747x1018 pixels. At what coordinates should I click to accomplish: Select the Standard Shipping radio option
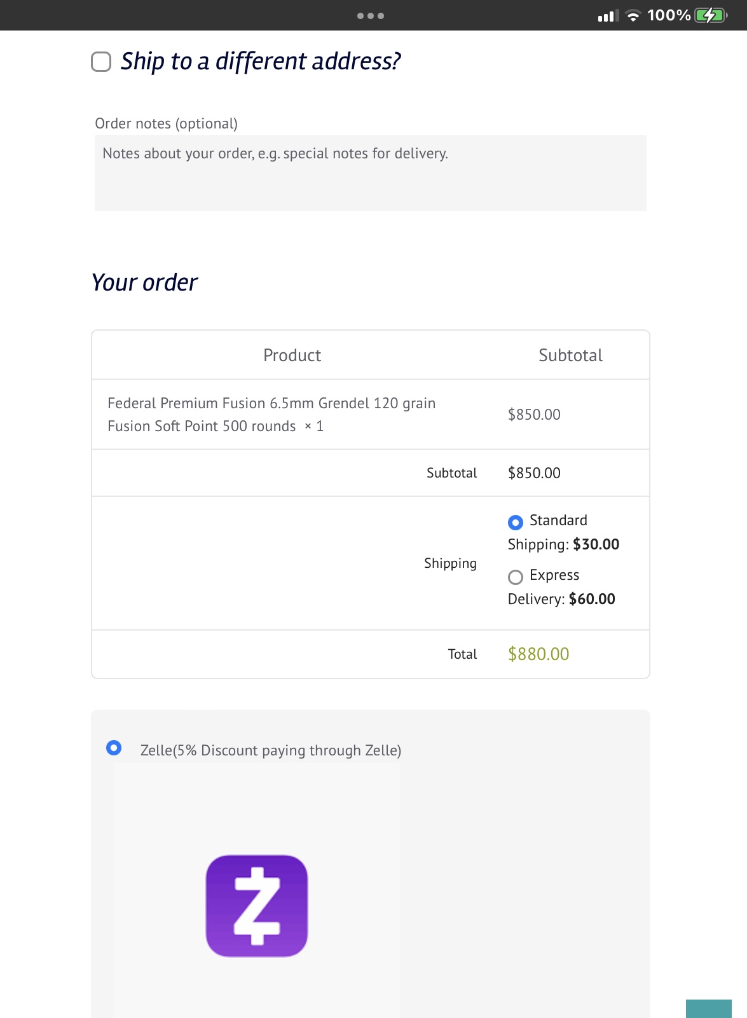pos(516,522)
